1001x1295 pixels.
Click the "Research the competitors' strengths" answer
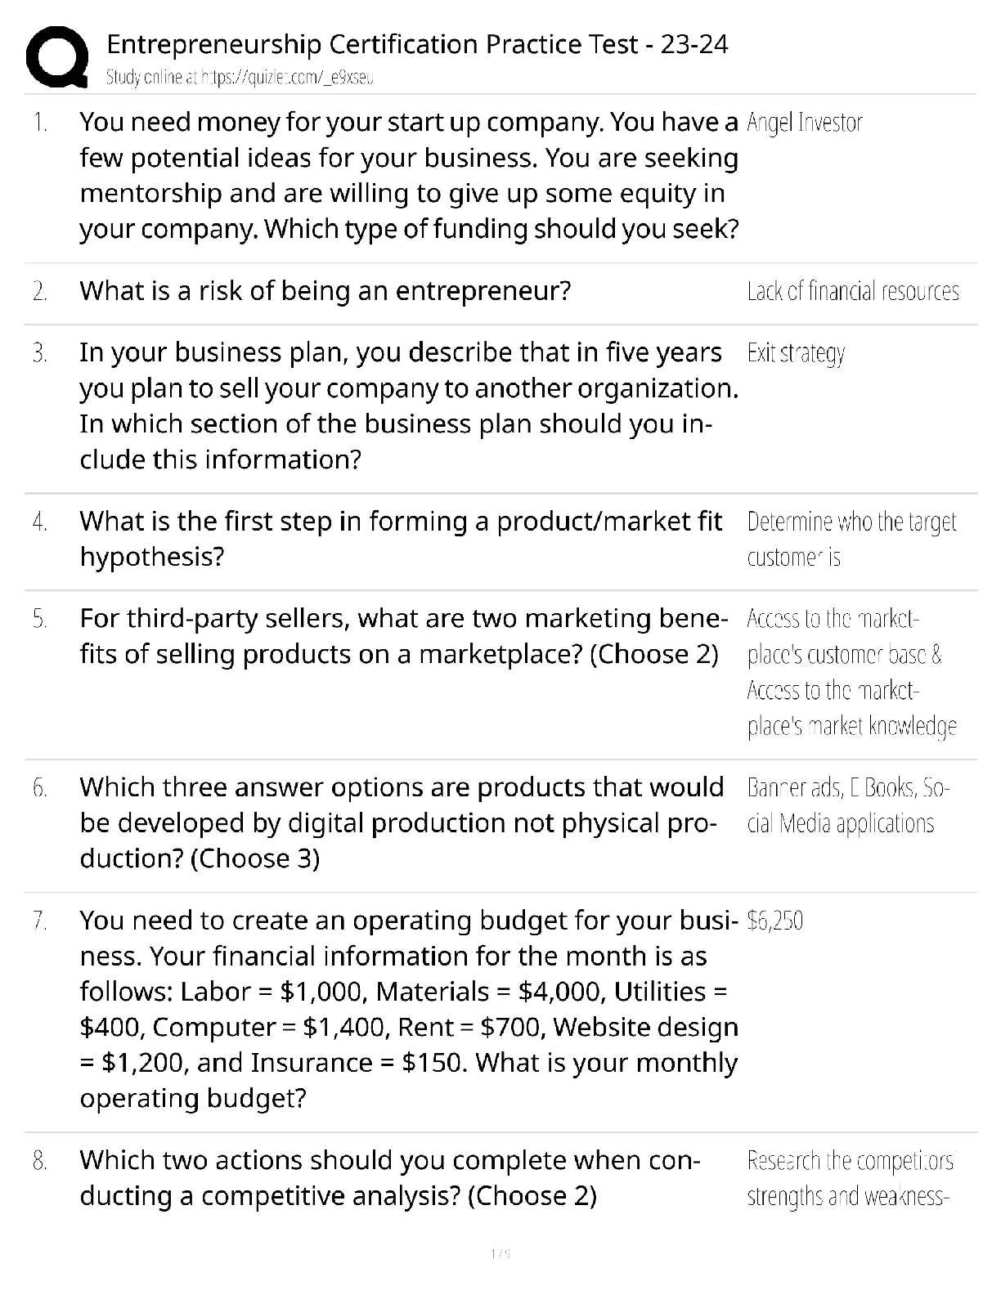(x=851, y=1178)
